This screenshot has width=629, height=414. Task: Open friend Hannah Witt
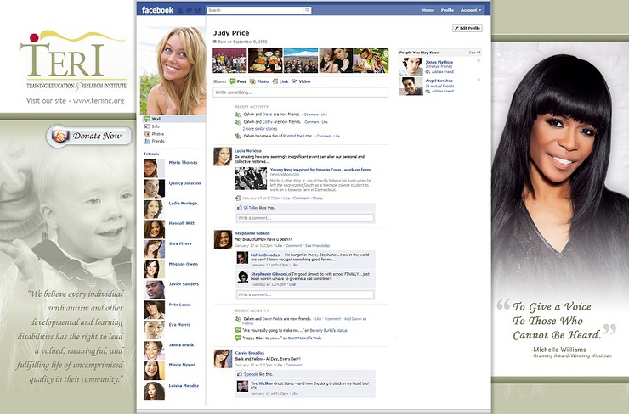tap(181, 223)
